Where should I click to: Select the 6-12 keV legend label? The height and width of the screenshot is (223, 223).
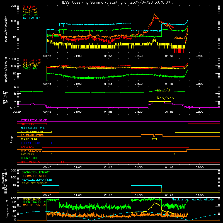tap(30, 9)
